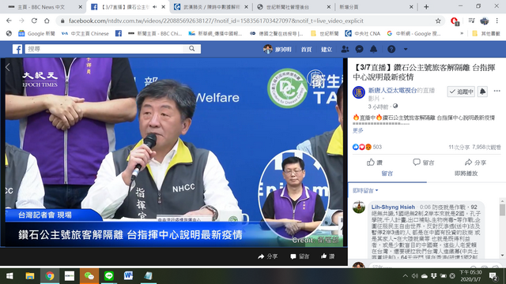Screen dimensions: 506x284
Task: Click the Facebook search input field
Action: (105, 49)
